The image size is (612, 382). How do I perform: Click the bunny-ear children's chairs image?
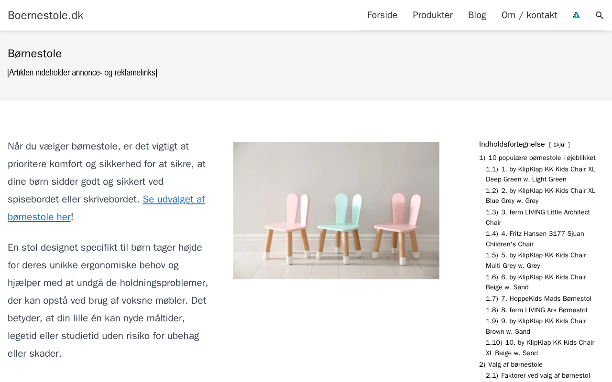[x=336, y=211]
